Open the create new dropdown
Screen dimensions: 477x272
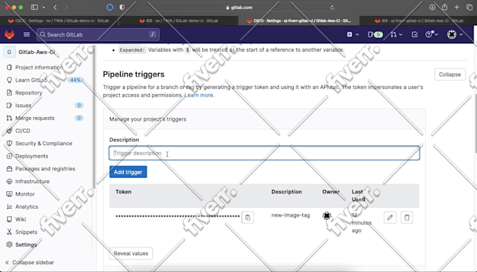pos(353,34)
